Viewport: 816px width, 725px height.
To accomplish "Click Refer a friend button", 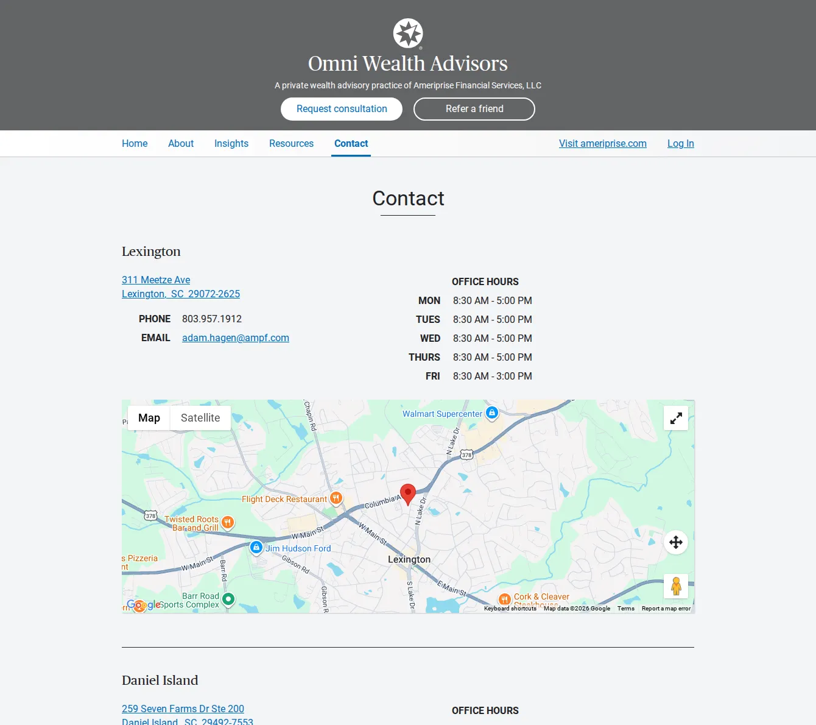I will point(474,109).
